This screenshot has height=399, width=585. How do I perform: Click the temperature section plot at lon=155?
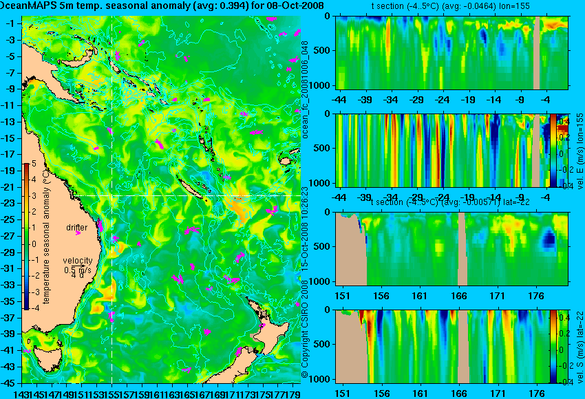(x=451, y=52)
